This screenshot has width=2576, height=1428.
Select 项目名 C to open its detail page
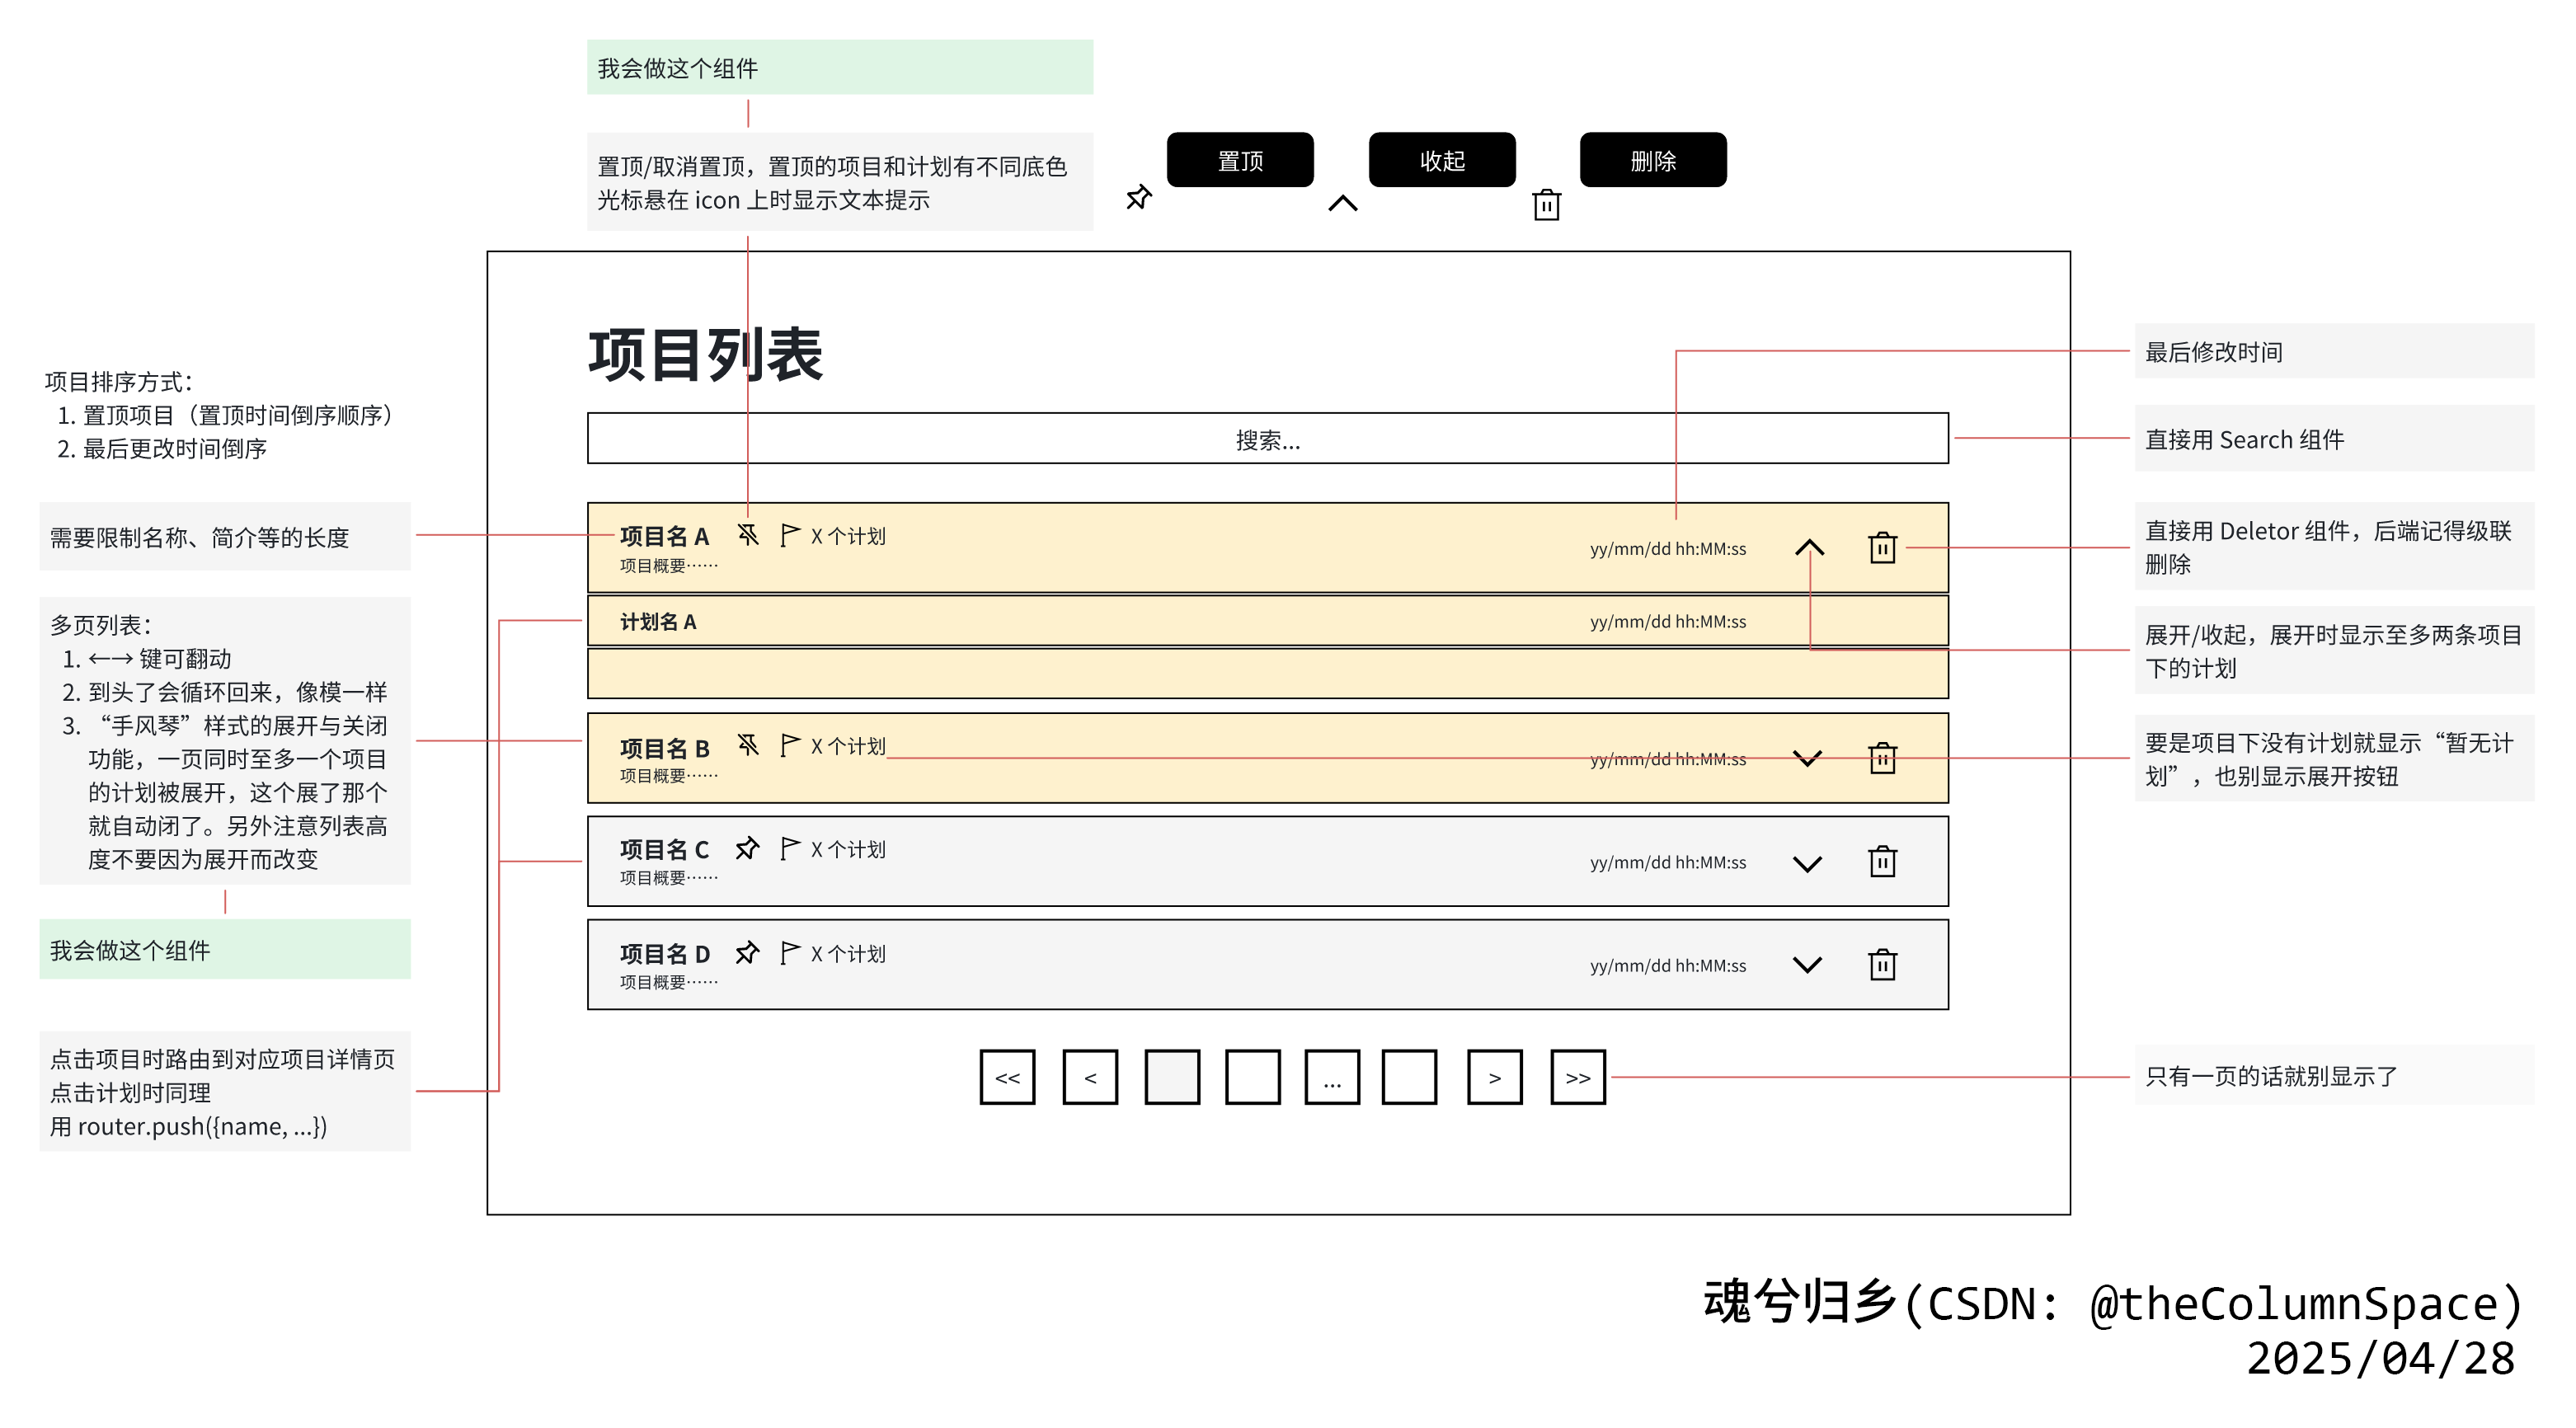click(x=664, y=849)
